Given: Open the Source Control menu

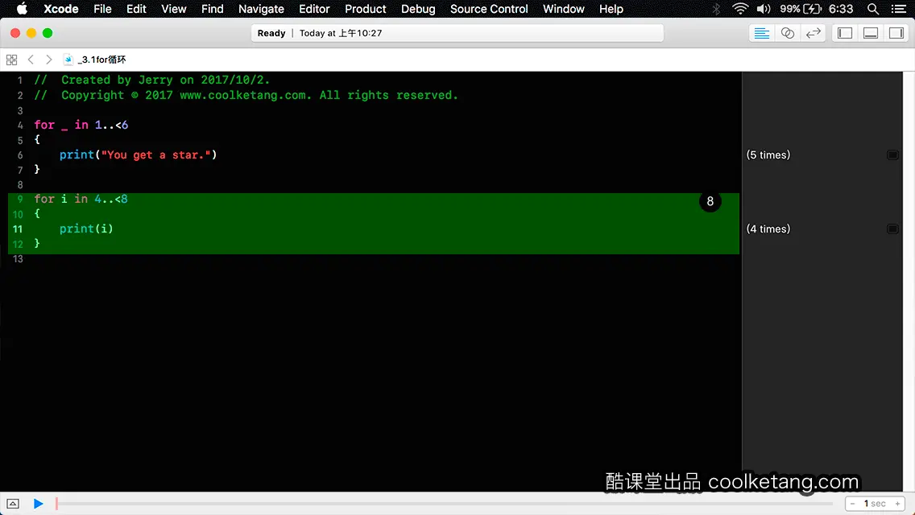Looking at the screenshot, I should pyautogui.click(x=488, y=9).
